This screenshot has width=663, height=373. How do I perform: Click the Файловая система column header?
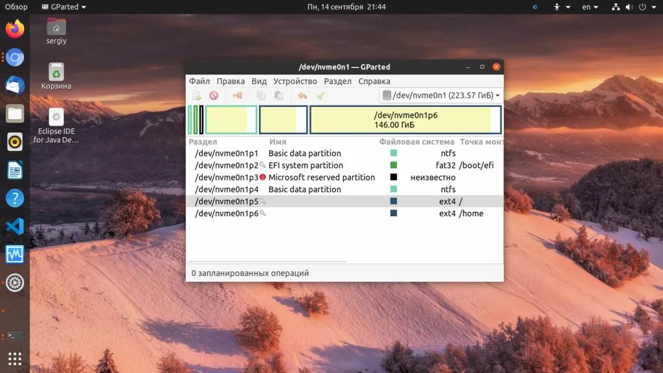point(416,142)
